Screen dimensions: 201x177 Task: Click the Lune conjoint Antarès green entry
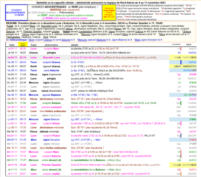click(x=52, y=103)
